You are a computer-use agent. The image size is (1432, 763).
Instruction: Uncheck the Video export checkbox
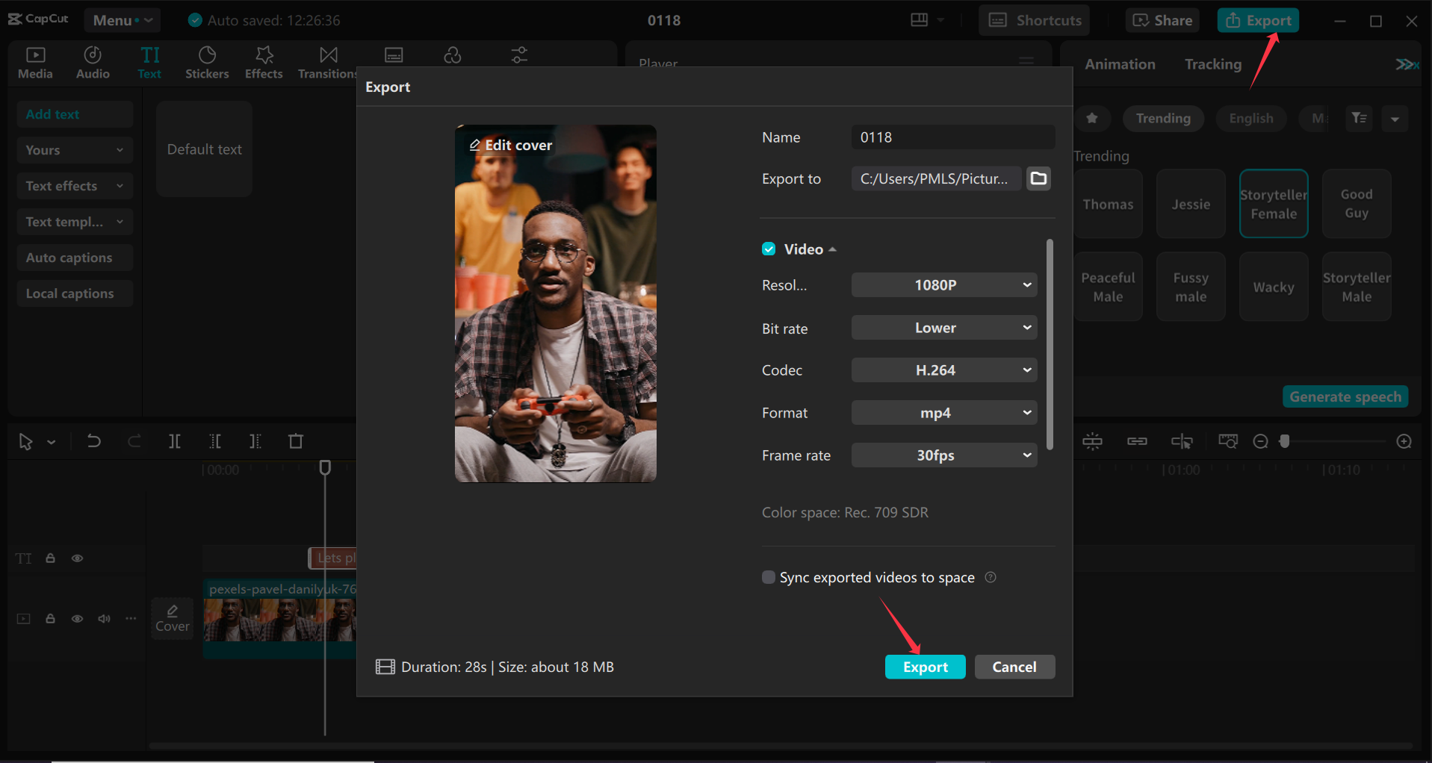(x=769, y=249)
